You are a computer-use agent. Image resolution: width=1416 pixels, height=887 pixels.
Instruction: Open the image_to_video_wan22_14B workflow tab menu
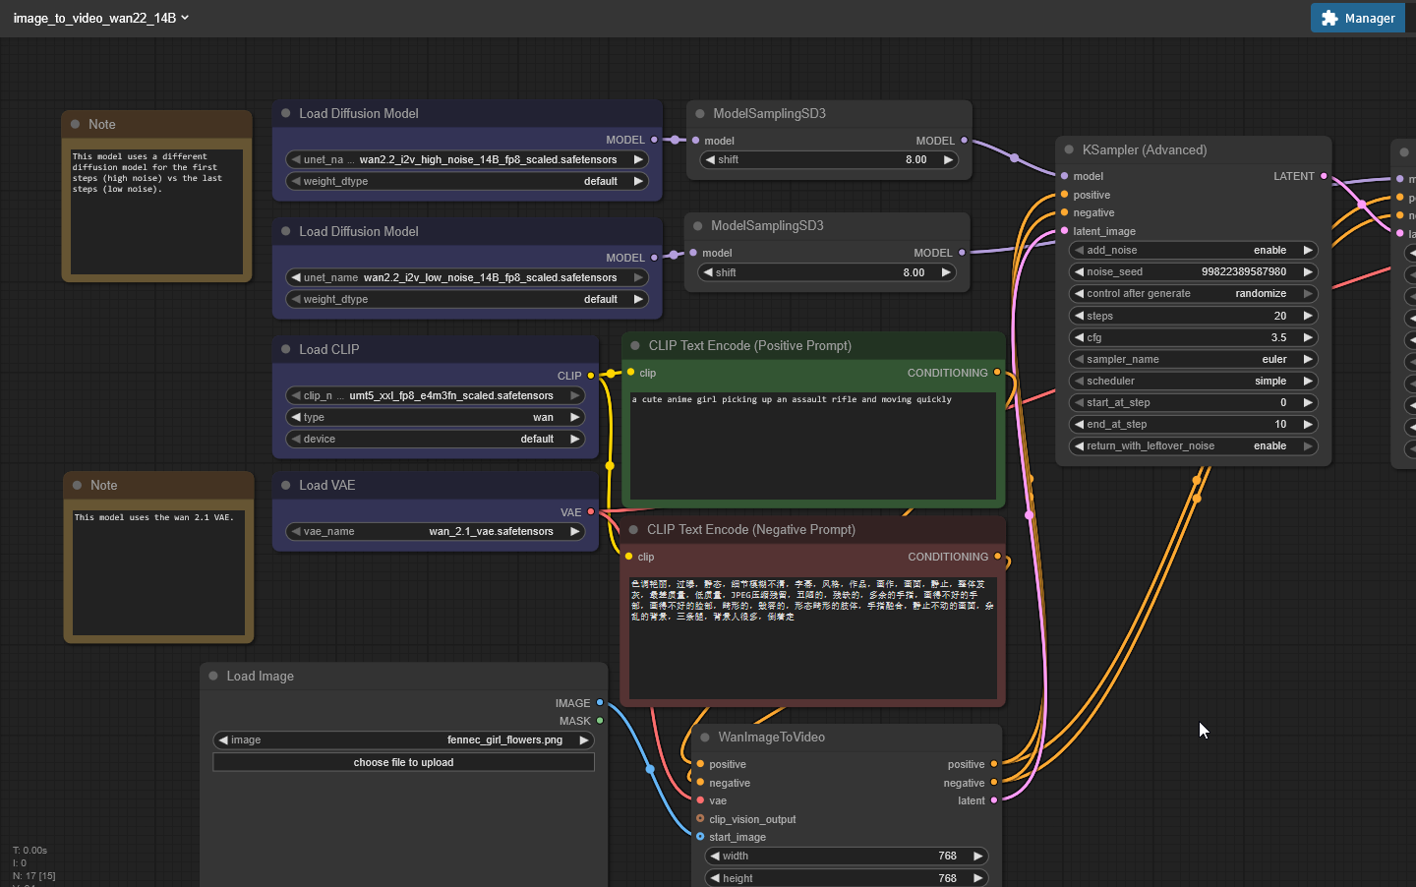point(100,18)
